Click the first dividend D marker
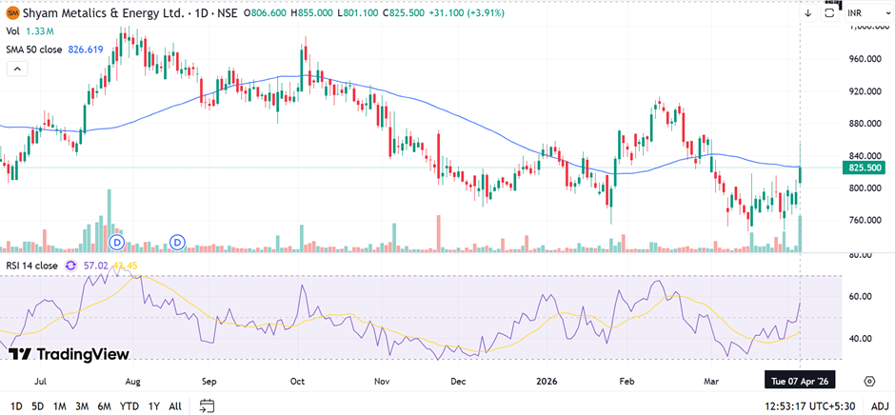This screenshot has height=415, width=895. click(118, 243)
